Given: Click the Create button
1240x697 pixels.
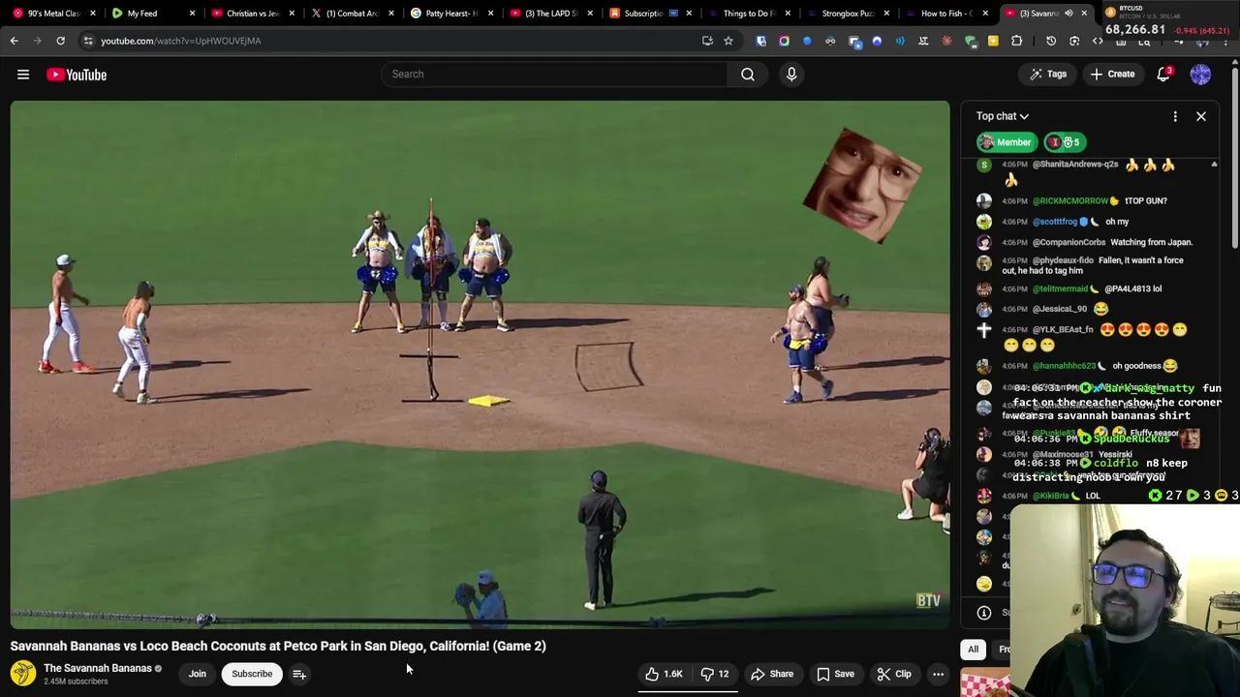Looking at the screenshot, I should [x=1112, y=75].
